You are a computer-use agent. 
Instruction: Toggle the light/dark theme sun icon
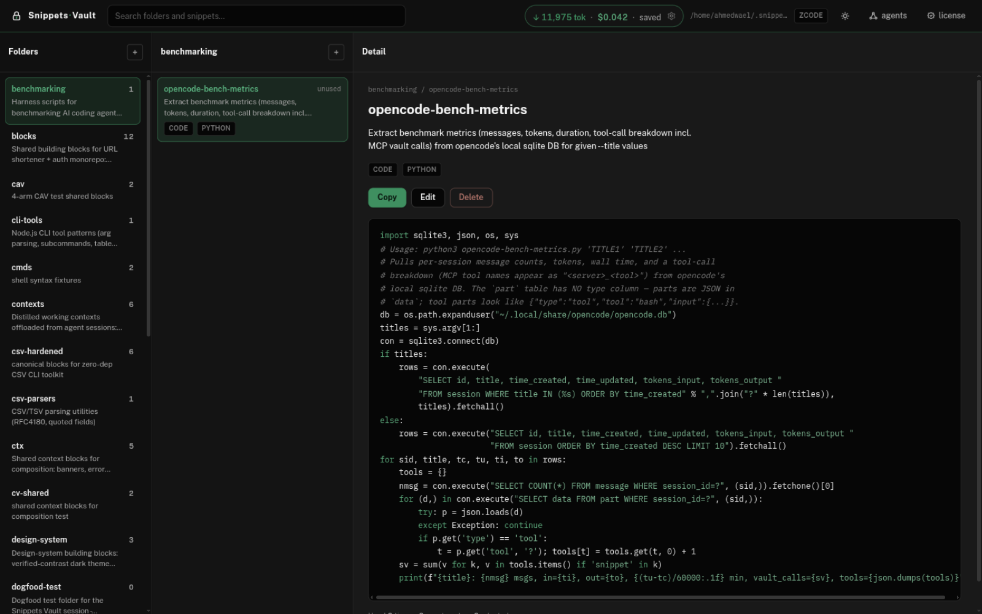[845, 16]
